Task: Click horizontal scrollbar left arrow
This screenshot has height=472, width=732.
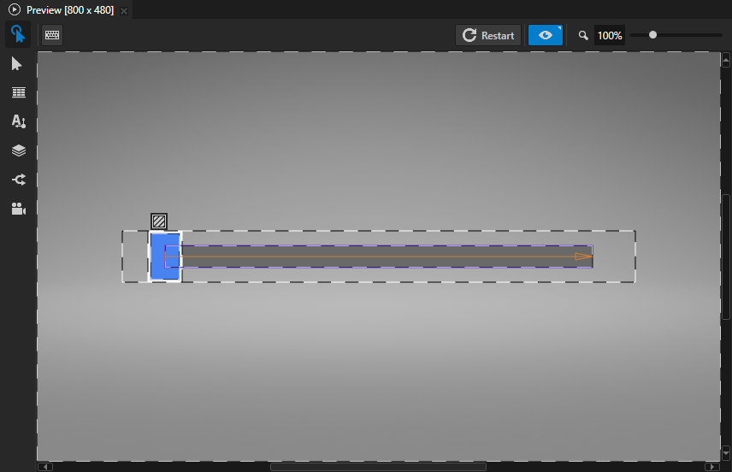Action: [45, 467]
